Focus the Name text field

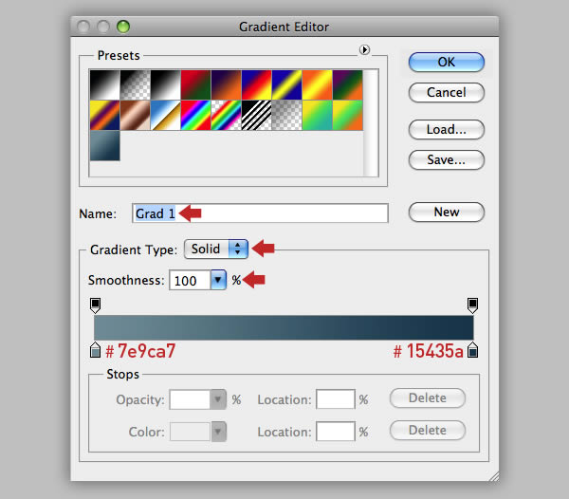point(260,213)
